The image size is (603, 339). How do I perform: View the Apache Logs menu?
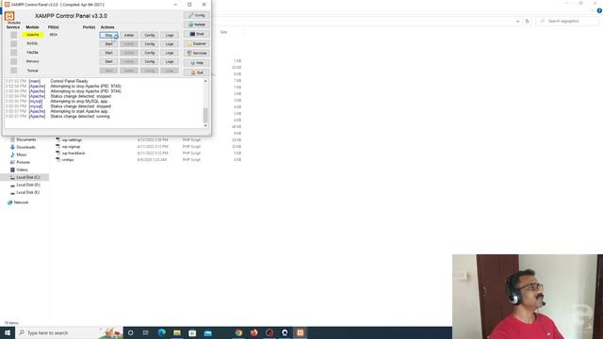(170, 35)
